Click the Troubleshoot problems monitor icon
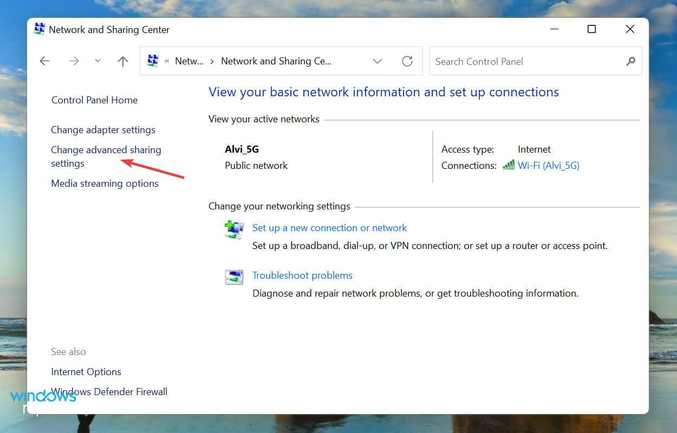 click(x=233, y=276)
